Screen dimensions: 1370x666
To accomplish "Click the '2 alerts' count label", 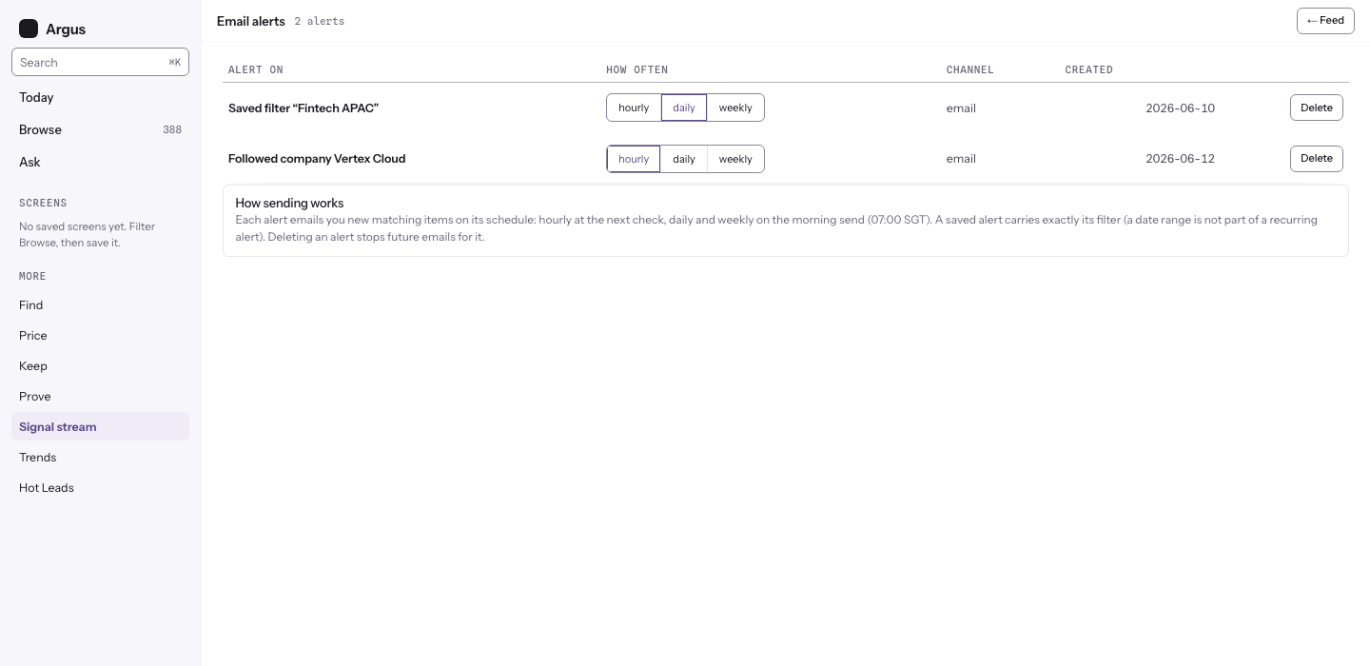I will (320, 21).
